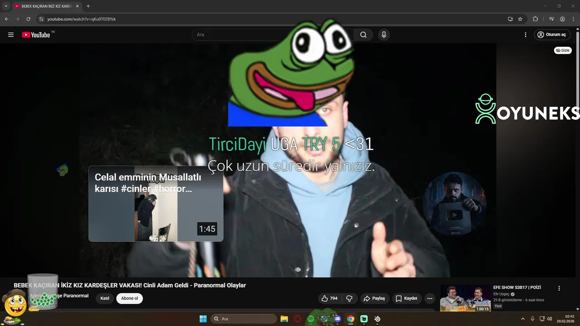Open the Celal emminin Musallatlı karısı card
The height and width of the screenshot is (326, 580).
click(156, 204)
